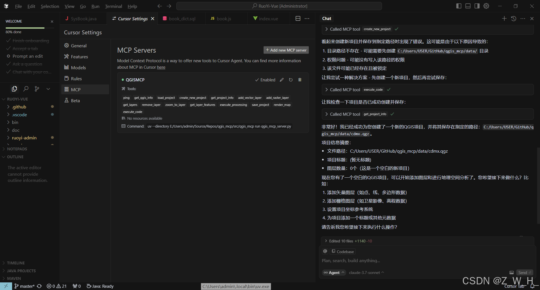Open errors and warnings count
Viewport: 540px width, 290px height.
57,286
